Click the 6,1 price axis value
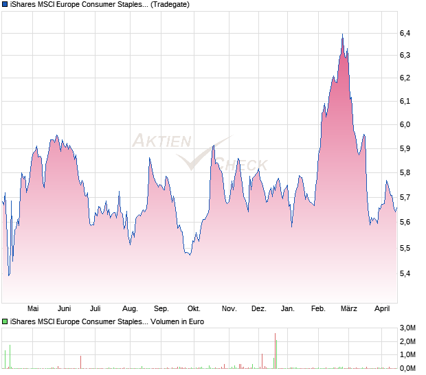Image resolution: width=426 pixels, height=375 pixels. pos(405,101)
